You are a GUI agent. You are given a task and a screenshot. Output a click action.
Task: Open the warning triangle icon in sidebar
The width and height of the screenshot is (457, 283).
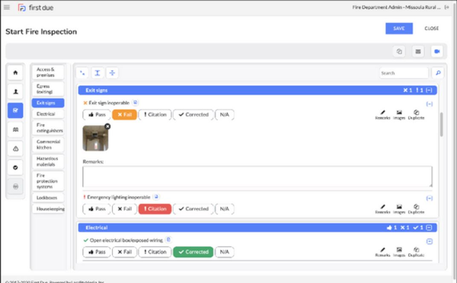point(15,148)
